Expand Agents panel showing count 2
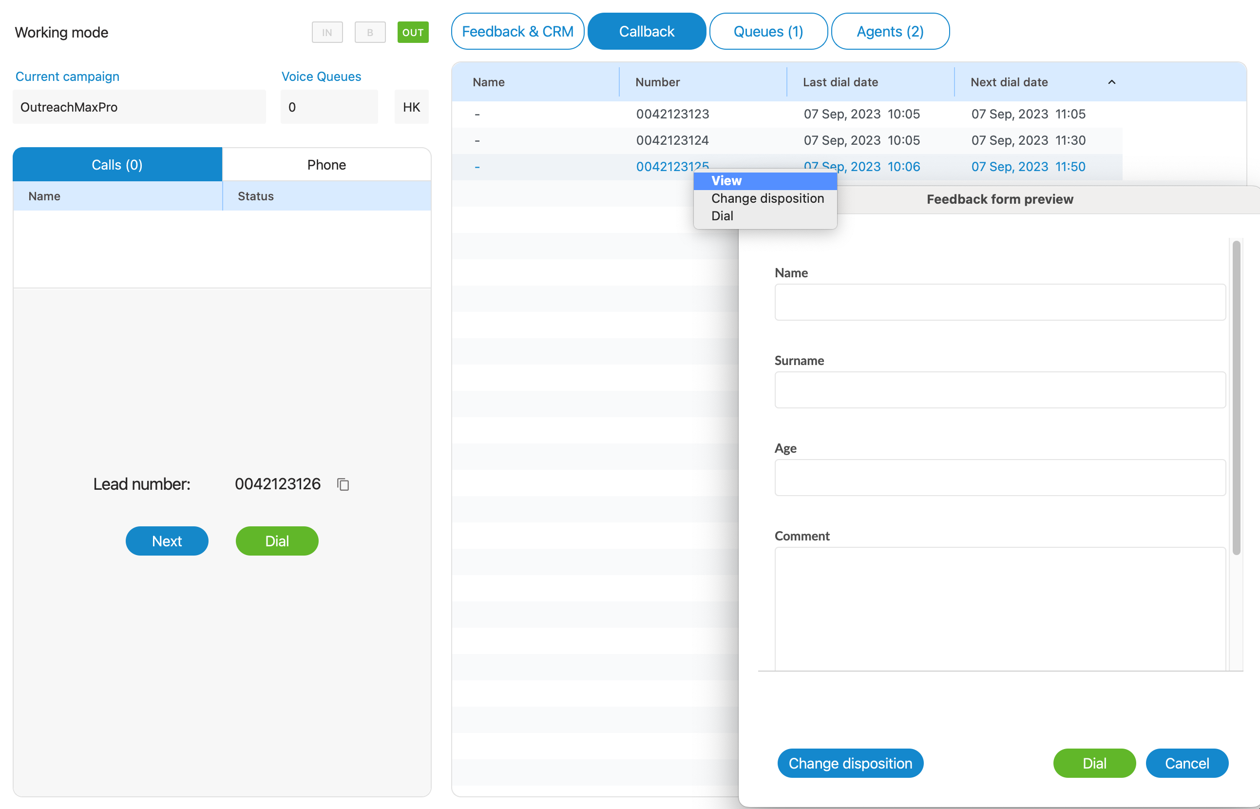The width and height of the screenshot is (1260, 809). [x=890, y=32]
